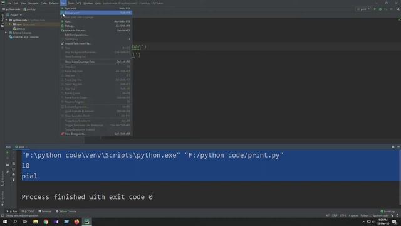Viewport: 401px width, 226px height.
Task: Click the trash Clear All icon
Action: pos(14,180)
